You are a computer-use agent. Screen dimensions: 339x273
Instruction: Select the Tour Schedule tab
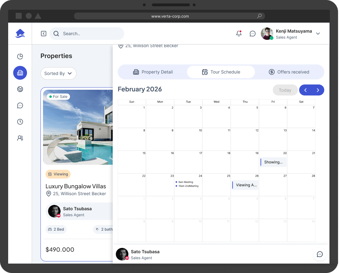(x=221, y=72)
